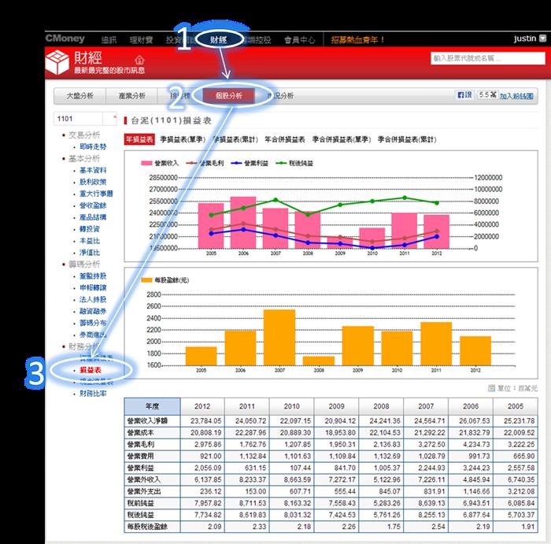This screenshot has height=544, width=551.
Task: Click the 2012 column header
Action: [x=202, y=406]
